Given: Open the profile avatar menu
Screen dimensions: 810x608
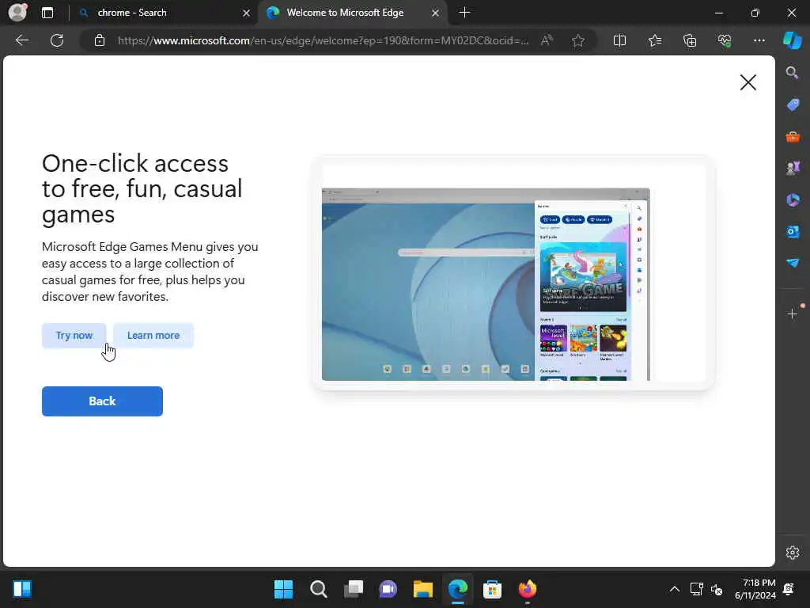Looking at the screenshot, I should pyautogui.click(x=17, y=13).
